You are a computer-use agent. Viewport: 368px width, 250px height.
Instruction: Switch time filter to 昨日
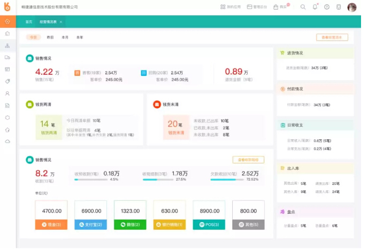(50, 37)
